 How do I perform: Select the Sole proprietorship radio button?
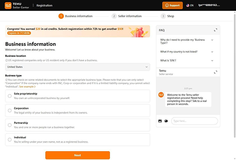(x=9, y=96)
